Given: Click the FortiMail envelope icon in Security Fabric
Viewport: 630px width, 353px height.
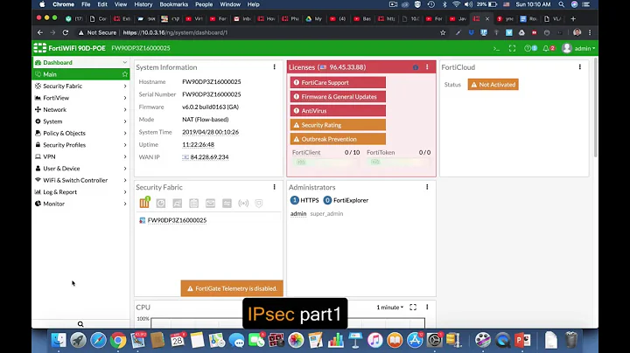Looking at the screenshot, I should click(x=211, y=204).
